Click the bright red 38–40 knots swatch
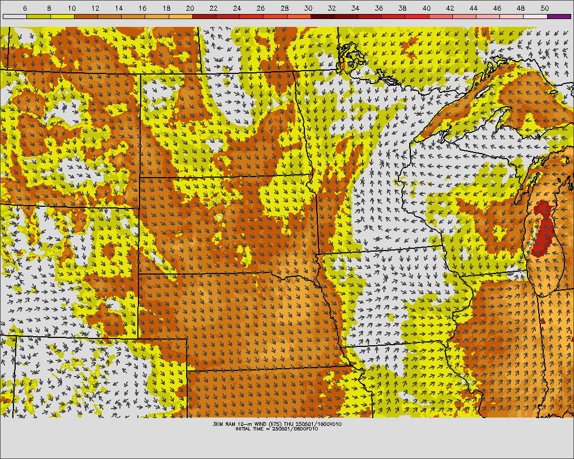Screen dimensions: 574x459 [x=417, y=16]
